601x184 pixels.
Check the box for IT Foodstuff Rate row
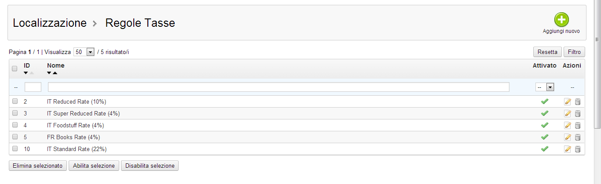click(x=15, y=125)
